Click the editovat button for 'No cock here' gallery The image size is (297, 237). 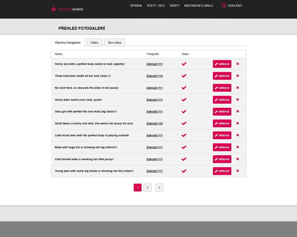click(222, 88)
